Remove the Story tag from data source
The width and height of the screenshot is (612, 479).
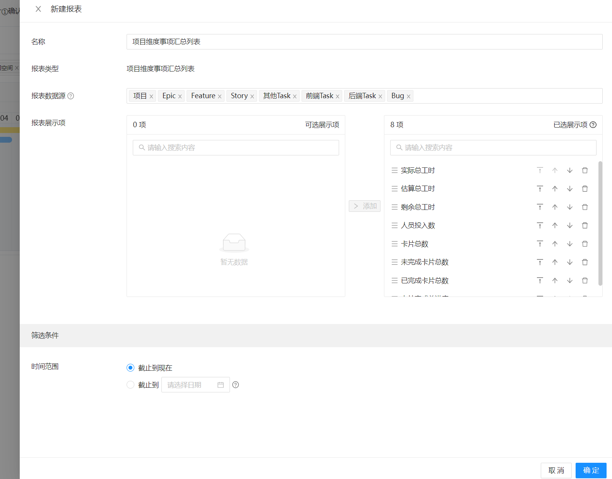(252, 97)
